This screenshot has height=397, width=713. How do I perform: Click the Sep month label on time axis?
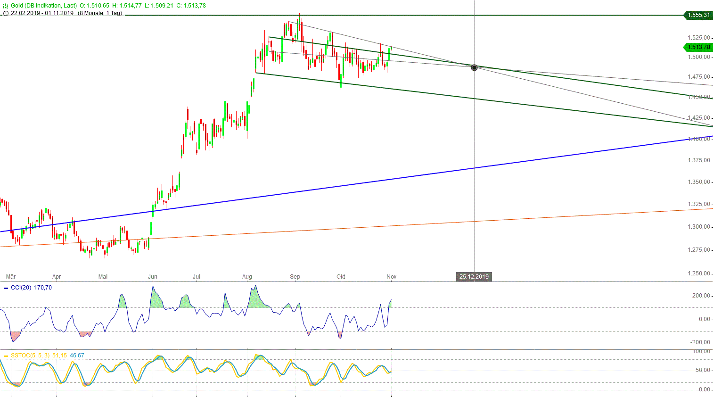pyautogui.click(x=295, y=277)
